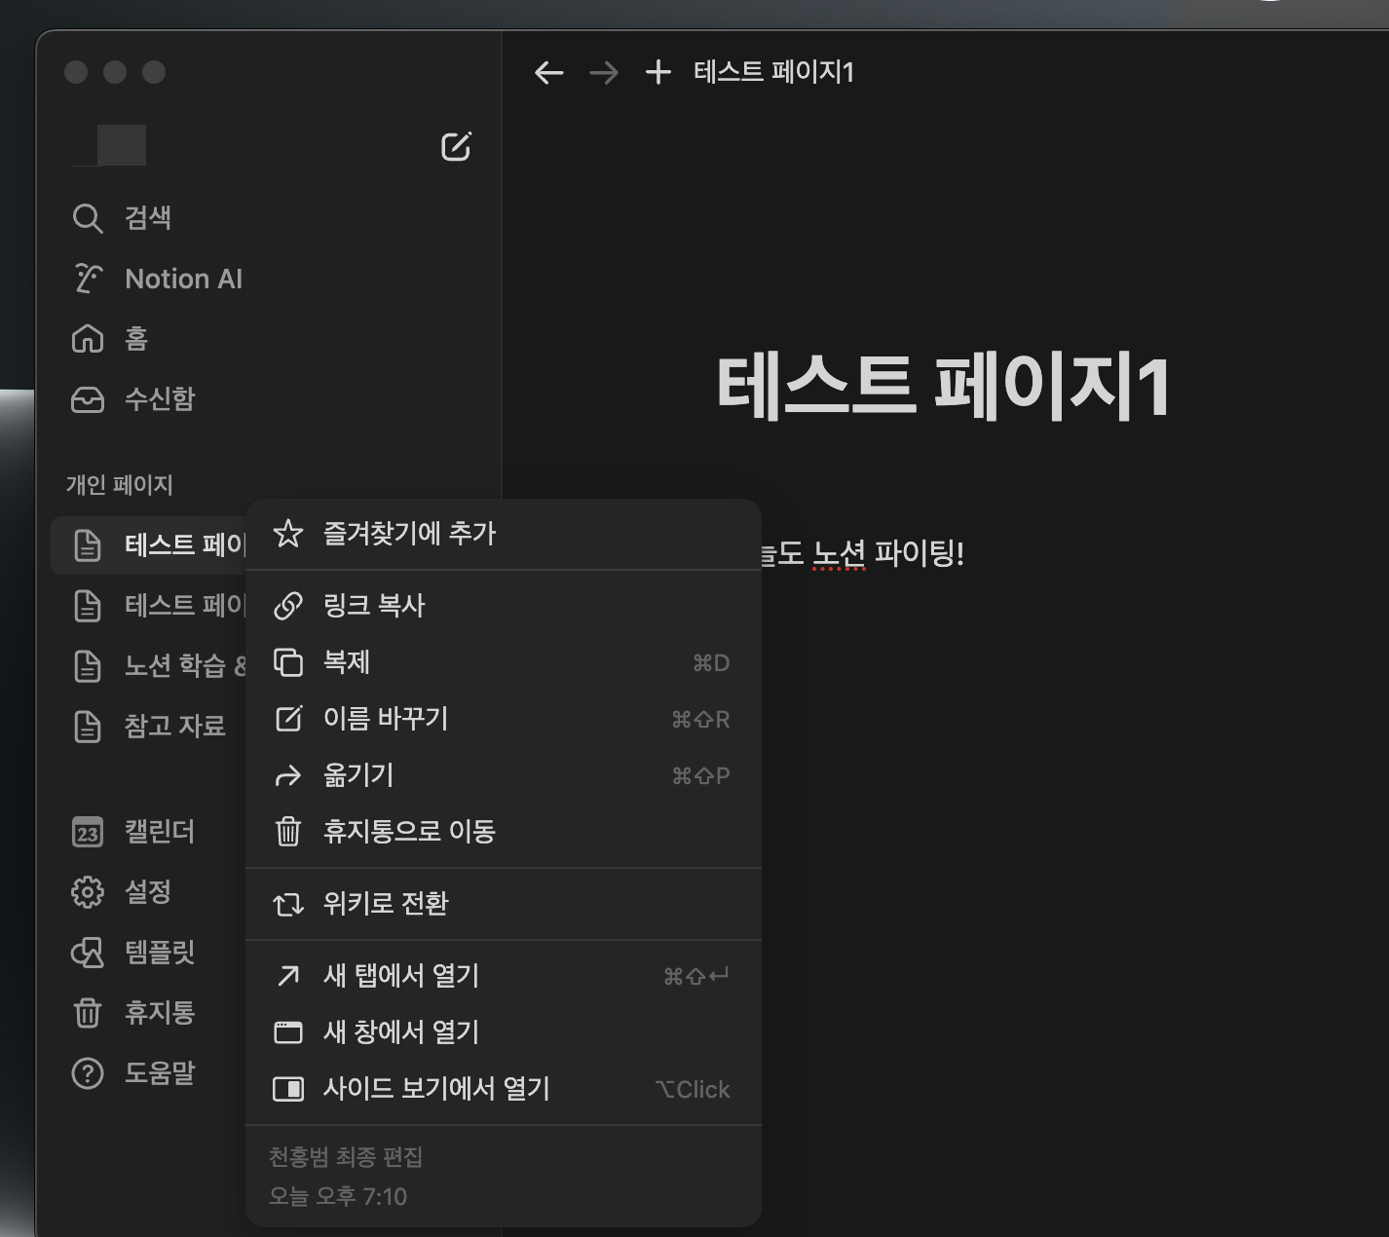Click the page icon of 참고 자료
This screenshot has height=1237, width=1389.
[x=88, y=727]
